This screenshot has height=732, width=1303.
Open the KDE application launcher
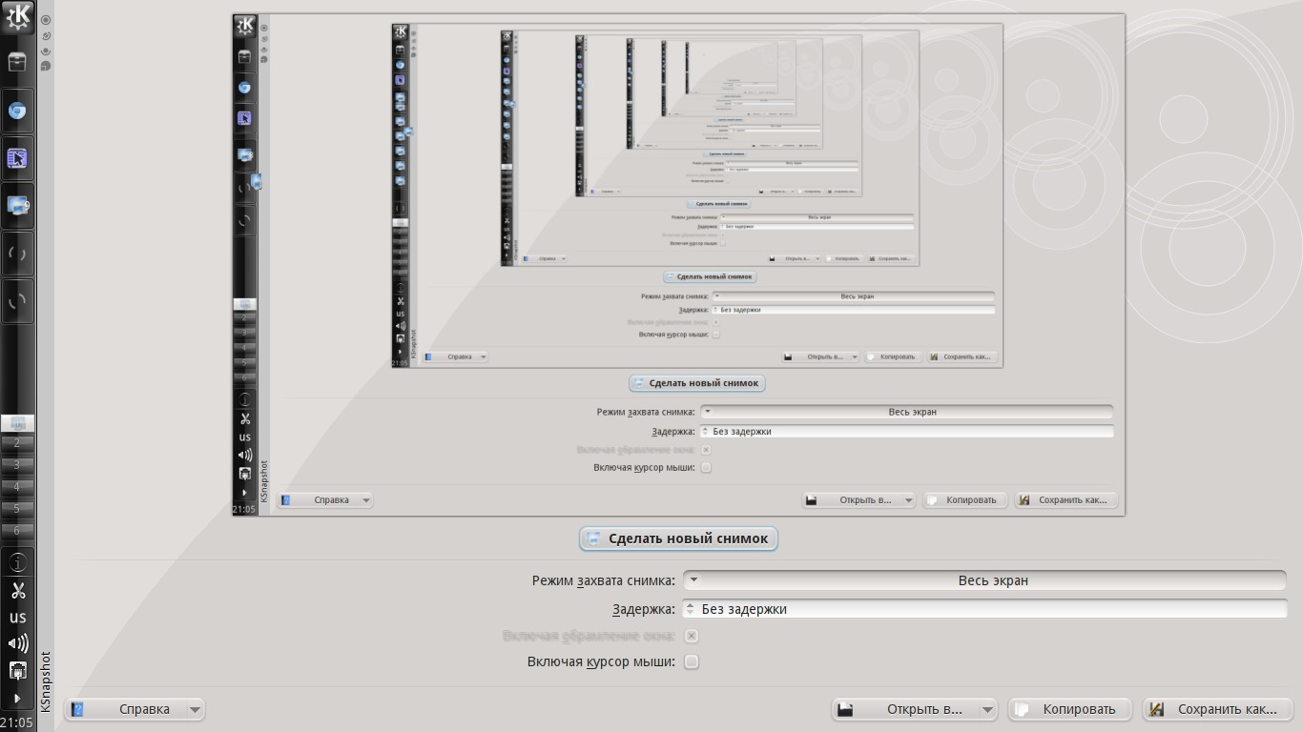click(x=18, y=16)
